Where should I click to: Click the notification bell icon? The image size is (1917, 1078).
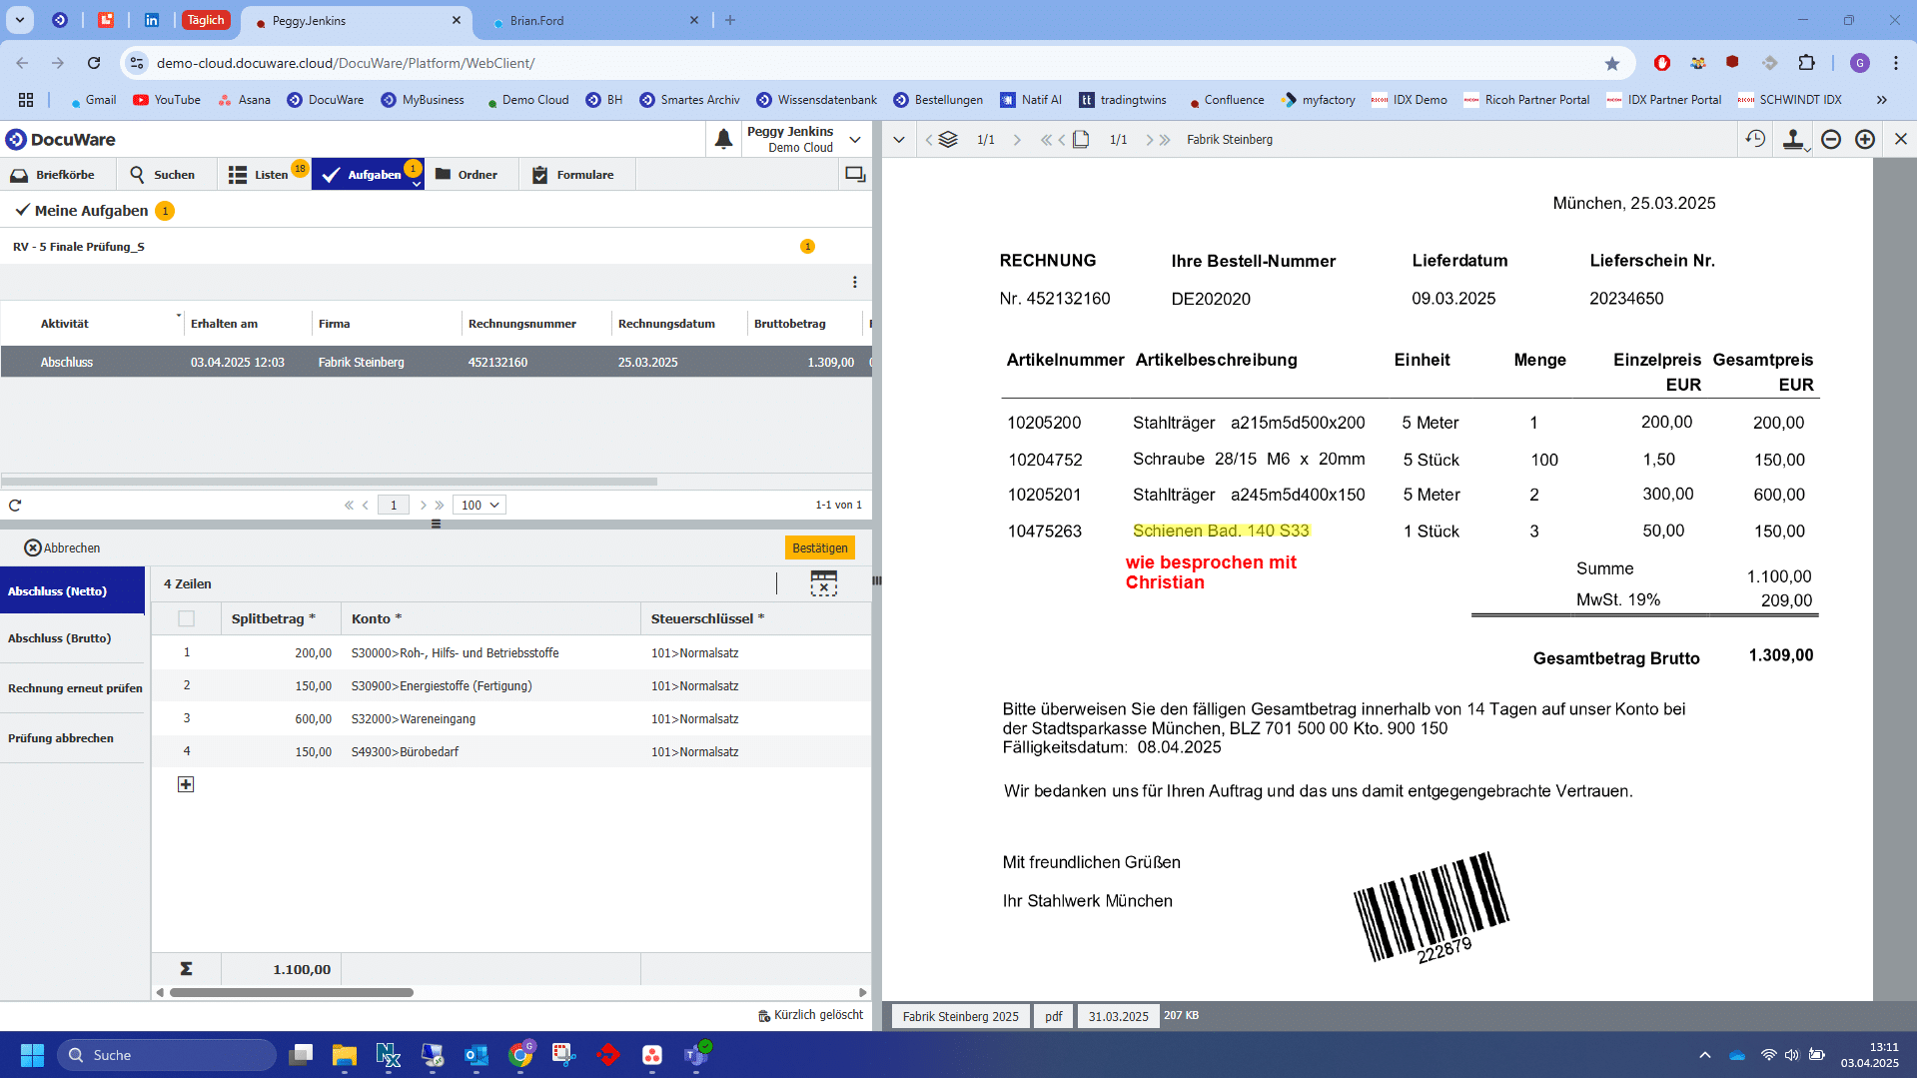[723, 140]
